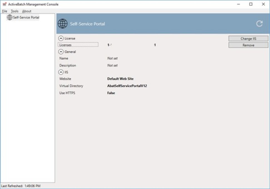Click the Description label in General

click(x=68, y=65)
